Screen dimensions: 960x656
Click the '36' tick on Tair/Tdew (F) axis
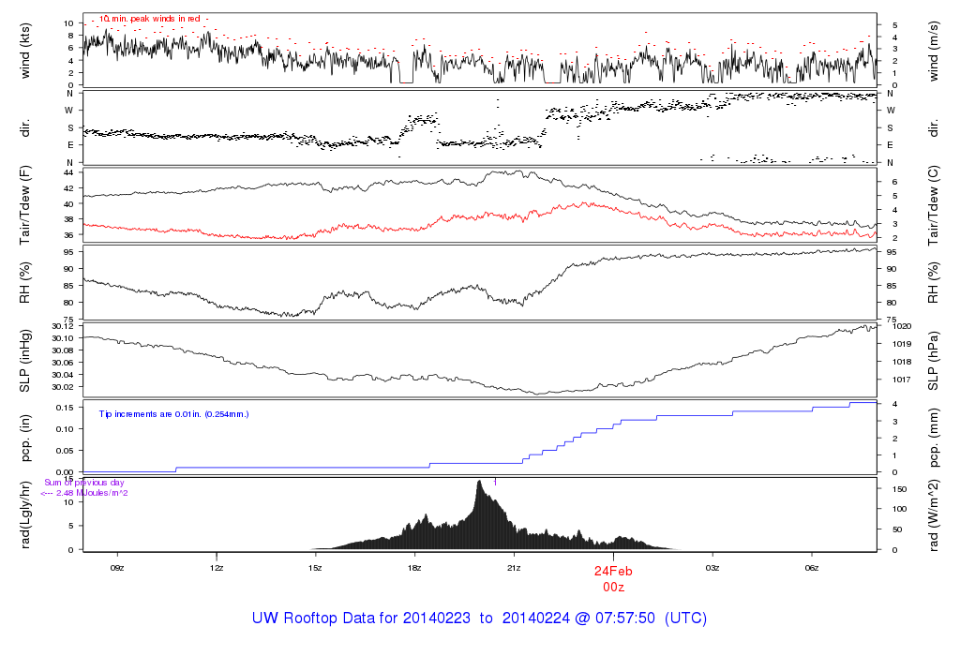point(68,235)
